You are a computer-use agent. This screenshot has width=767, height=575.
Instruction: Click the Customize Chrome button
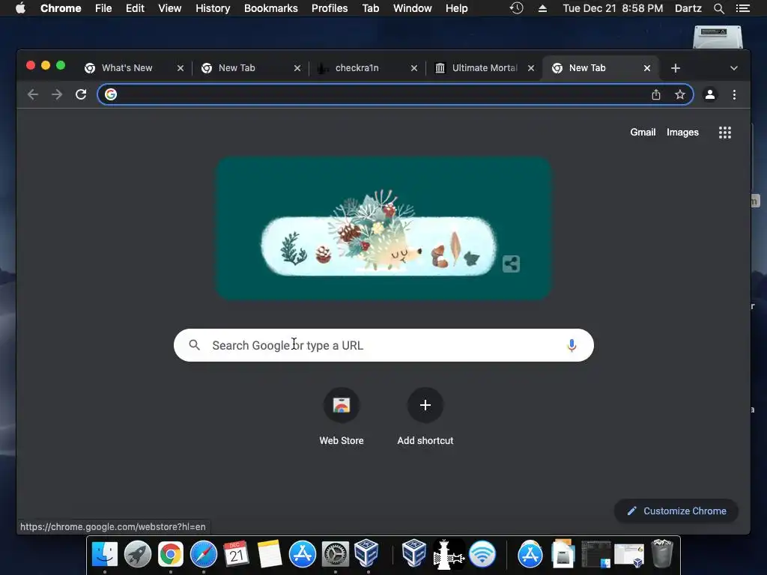click(x=676, y=511)
